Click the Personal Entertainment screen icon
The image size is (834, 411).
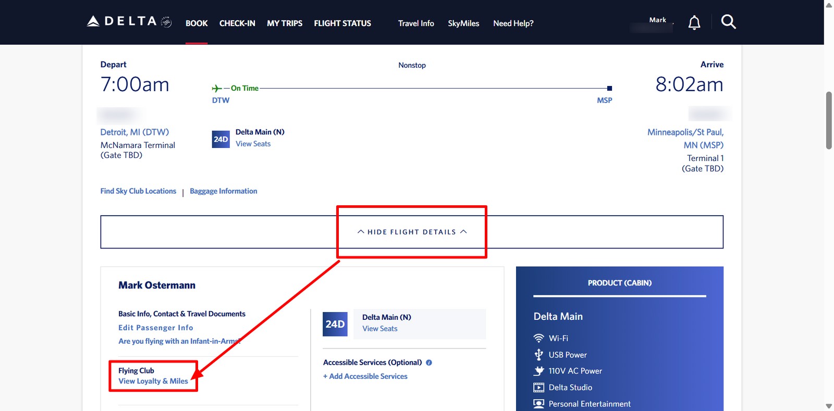(x=539, y=404)
